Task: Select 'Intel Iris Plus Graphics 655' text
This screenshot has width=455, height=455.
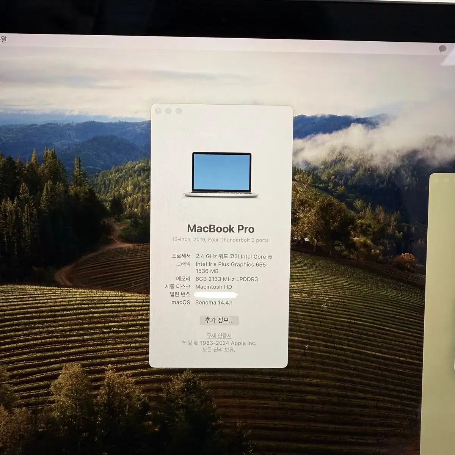Action: [x=231, y=264]
